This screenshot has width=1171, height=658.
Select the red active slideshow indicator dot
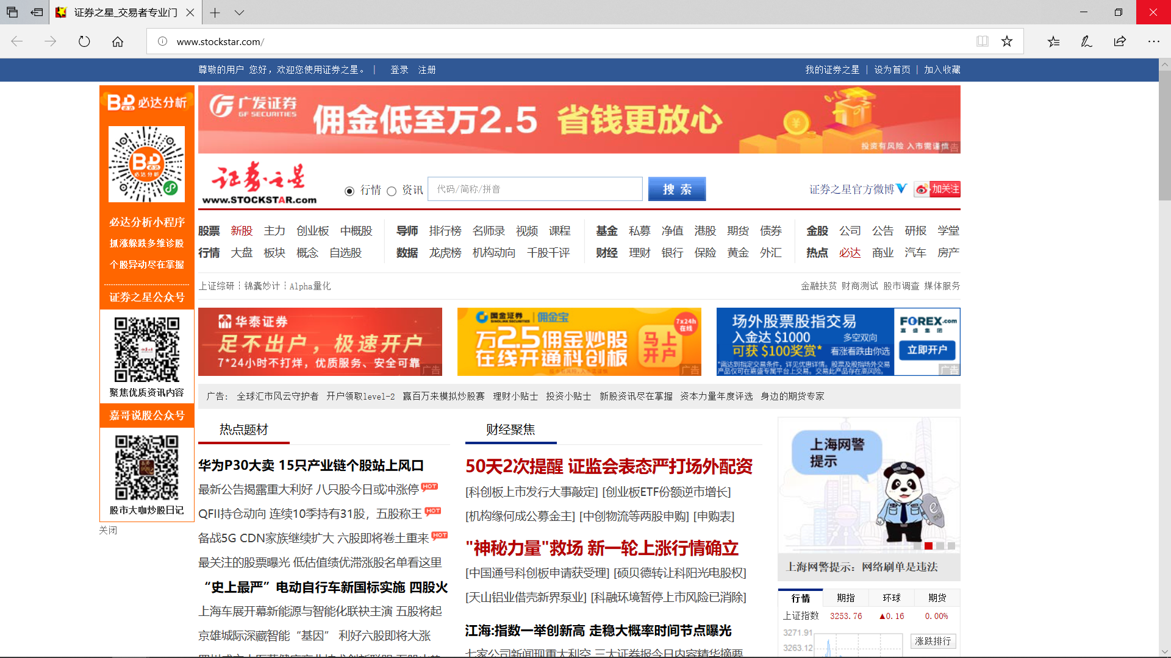coord(928,546)
